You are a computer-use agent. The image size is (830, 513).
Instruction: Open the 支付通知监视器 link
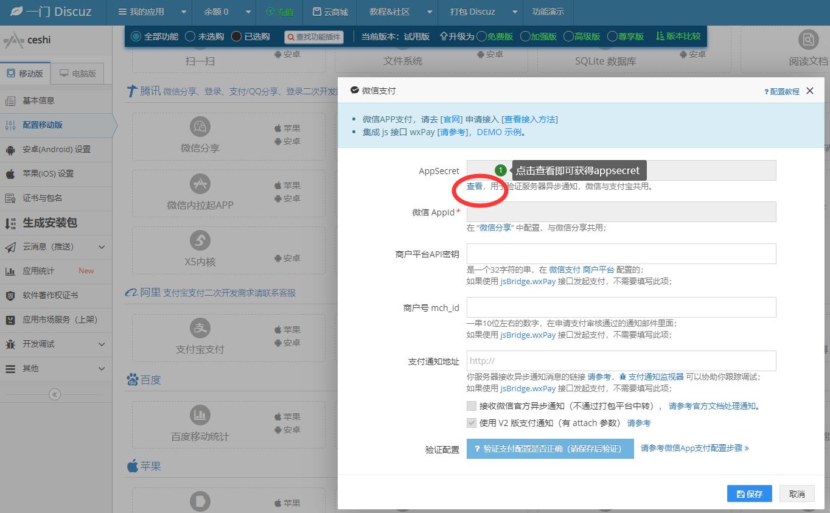point(651,377)
